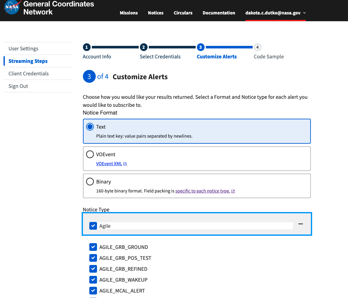Click the external-link icon beside VOEvent XML
The height and width of the screenshot is (298, 348).
coord(125,164)
